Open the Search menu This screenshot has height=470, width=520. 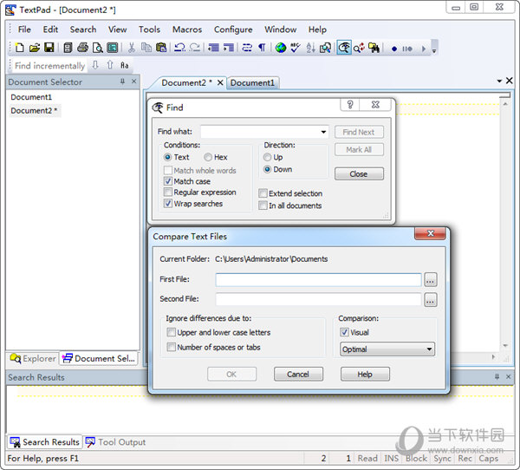pyautogui.click(x=83, y=29)
